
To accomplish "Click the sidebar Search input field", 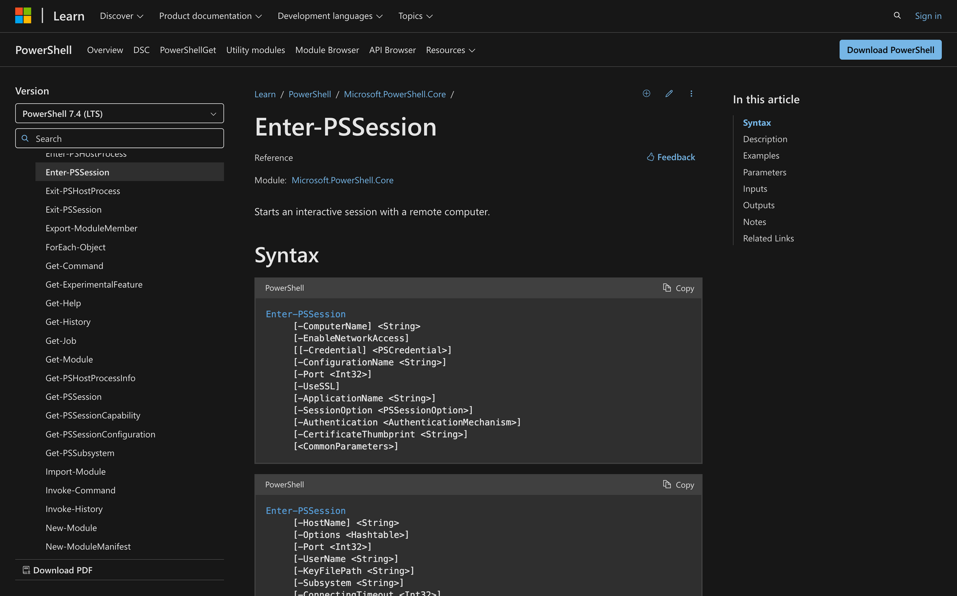I will [x=120, y=138].
